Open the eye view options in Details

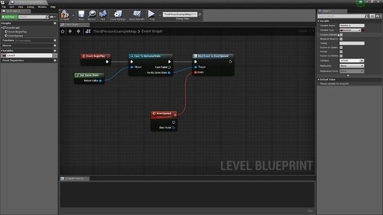(x=378, y=16)
